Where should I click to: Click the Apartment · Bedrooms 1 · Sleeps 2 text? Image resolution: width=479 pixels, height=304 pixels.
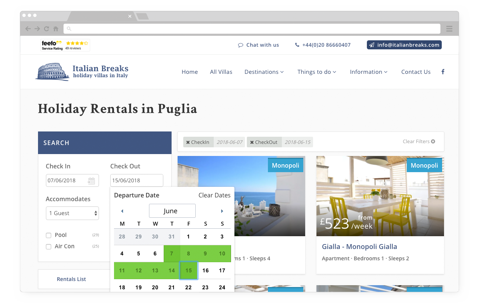366,258
